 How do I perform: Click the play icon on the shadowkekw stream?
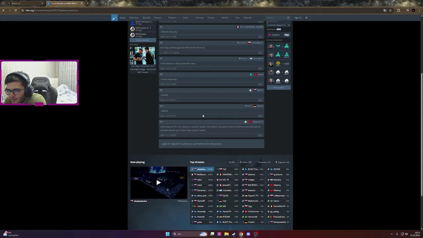tap(159, 182)
